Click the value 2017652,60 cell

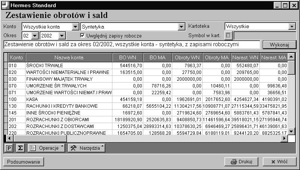pos(217,99)
